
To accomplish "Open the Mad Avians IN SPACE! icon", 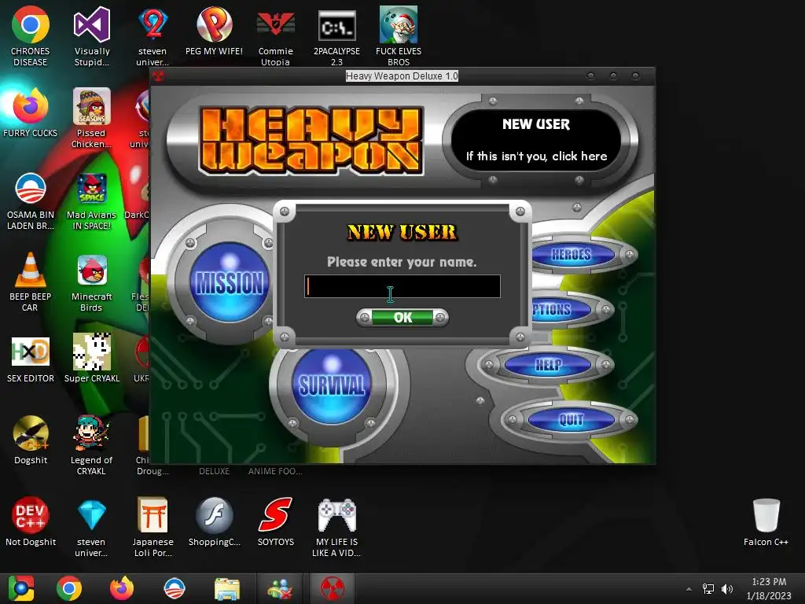I will pyautogui.click(x=91, y=201).
